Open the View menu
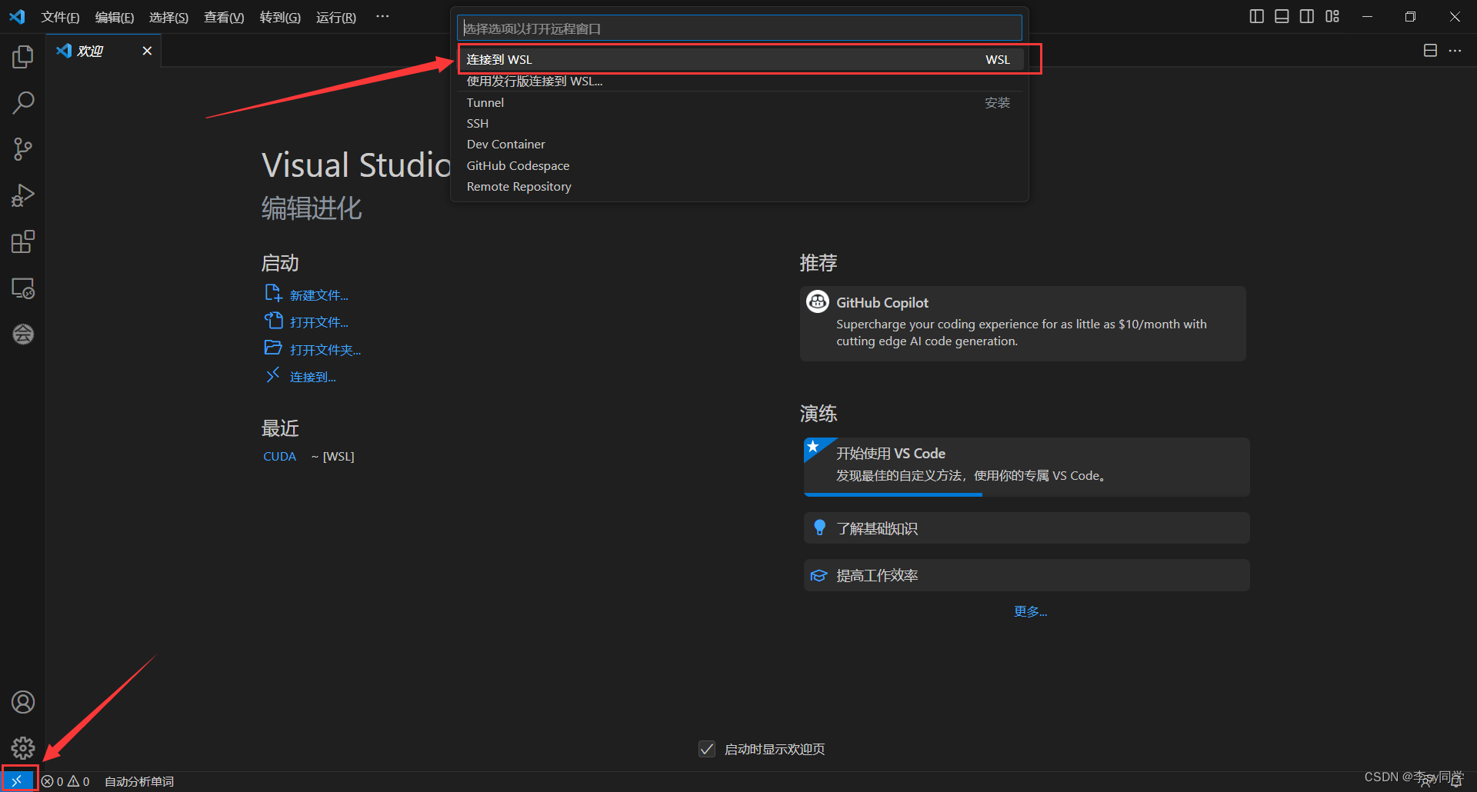Image resolution: width=1477 pixels, height=792 pixels. tap(224, 17)
